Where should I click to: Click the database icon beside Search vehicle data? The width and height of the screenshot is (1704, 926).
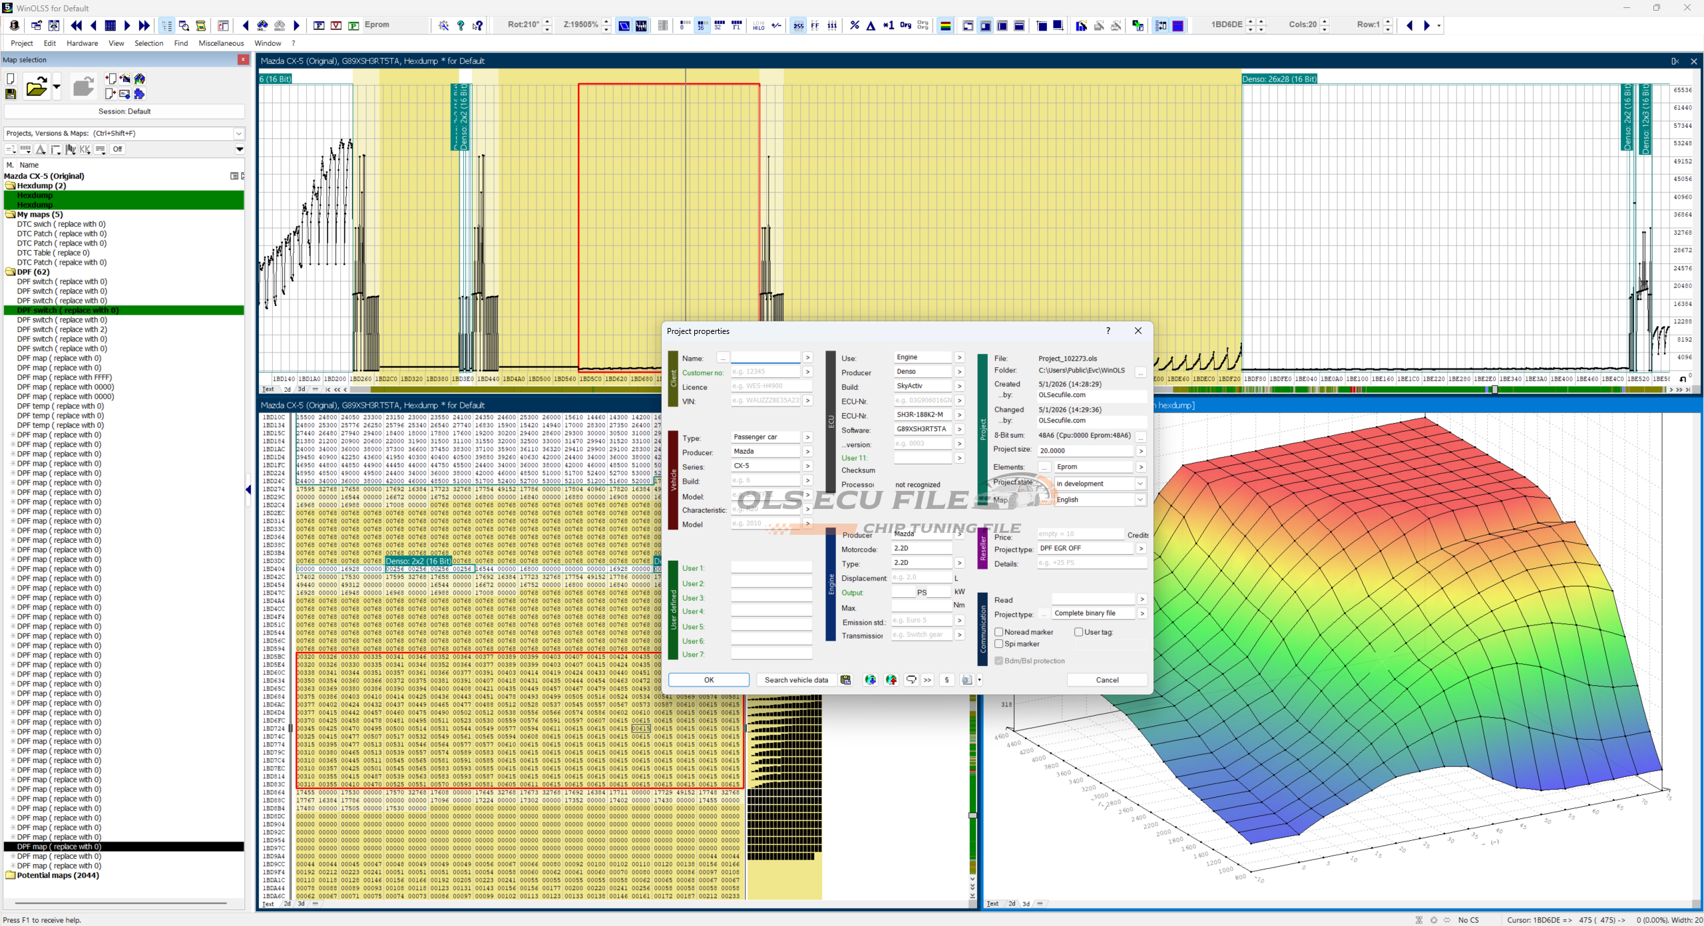click(845, 680)
